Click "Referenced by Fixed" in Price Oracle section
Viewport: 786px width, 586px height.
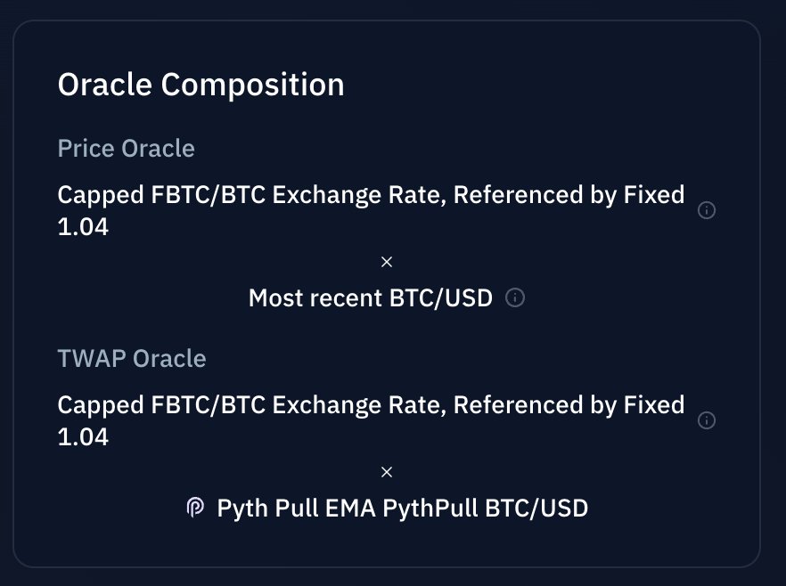[569, 194]
